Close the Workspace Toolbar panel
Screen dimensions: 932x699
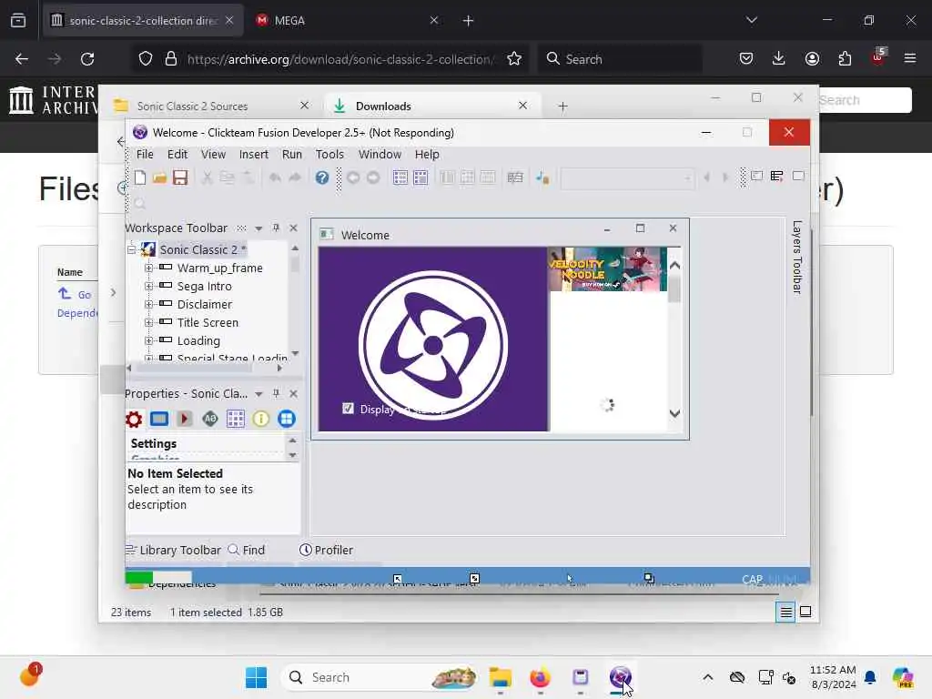pyautogui.click(x=293, y=228)
